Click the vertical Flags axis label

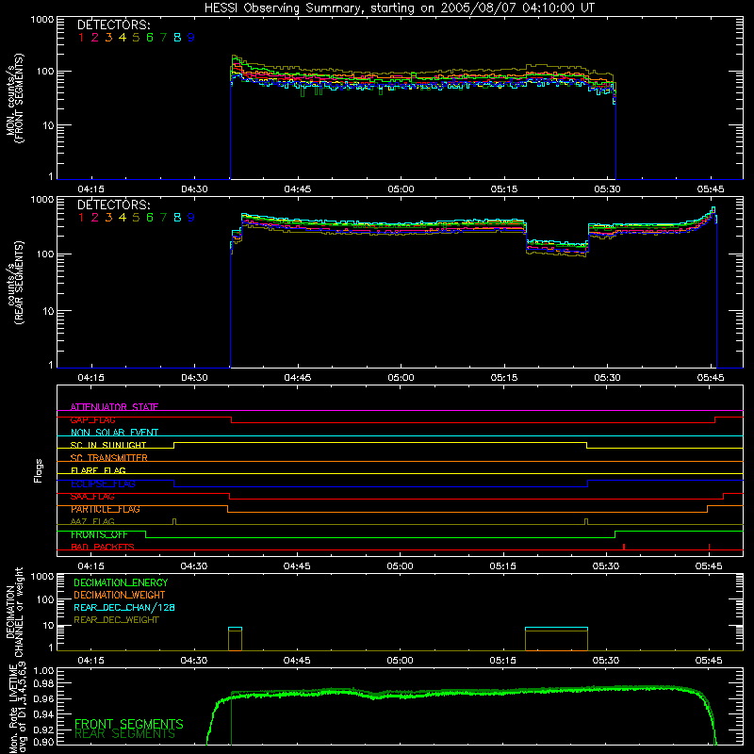tap(39, 470)
